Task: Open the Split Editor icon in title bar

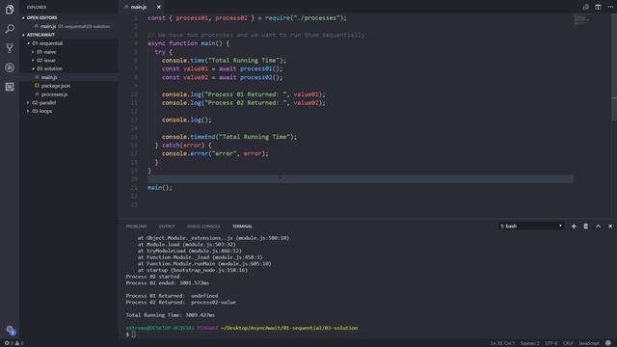Action: click(598, 7)
